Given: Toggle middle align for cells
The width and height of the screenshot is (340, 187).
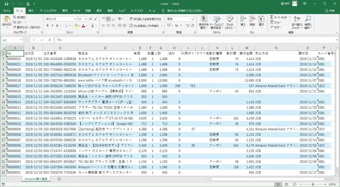Looking at the screenshot, I should 108,19.
